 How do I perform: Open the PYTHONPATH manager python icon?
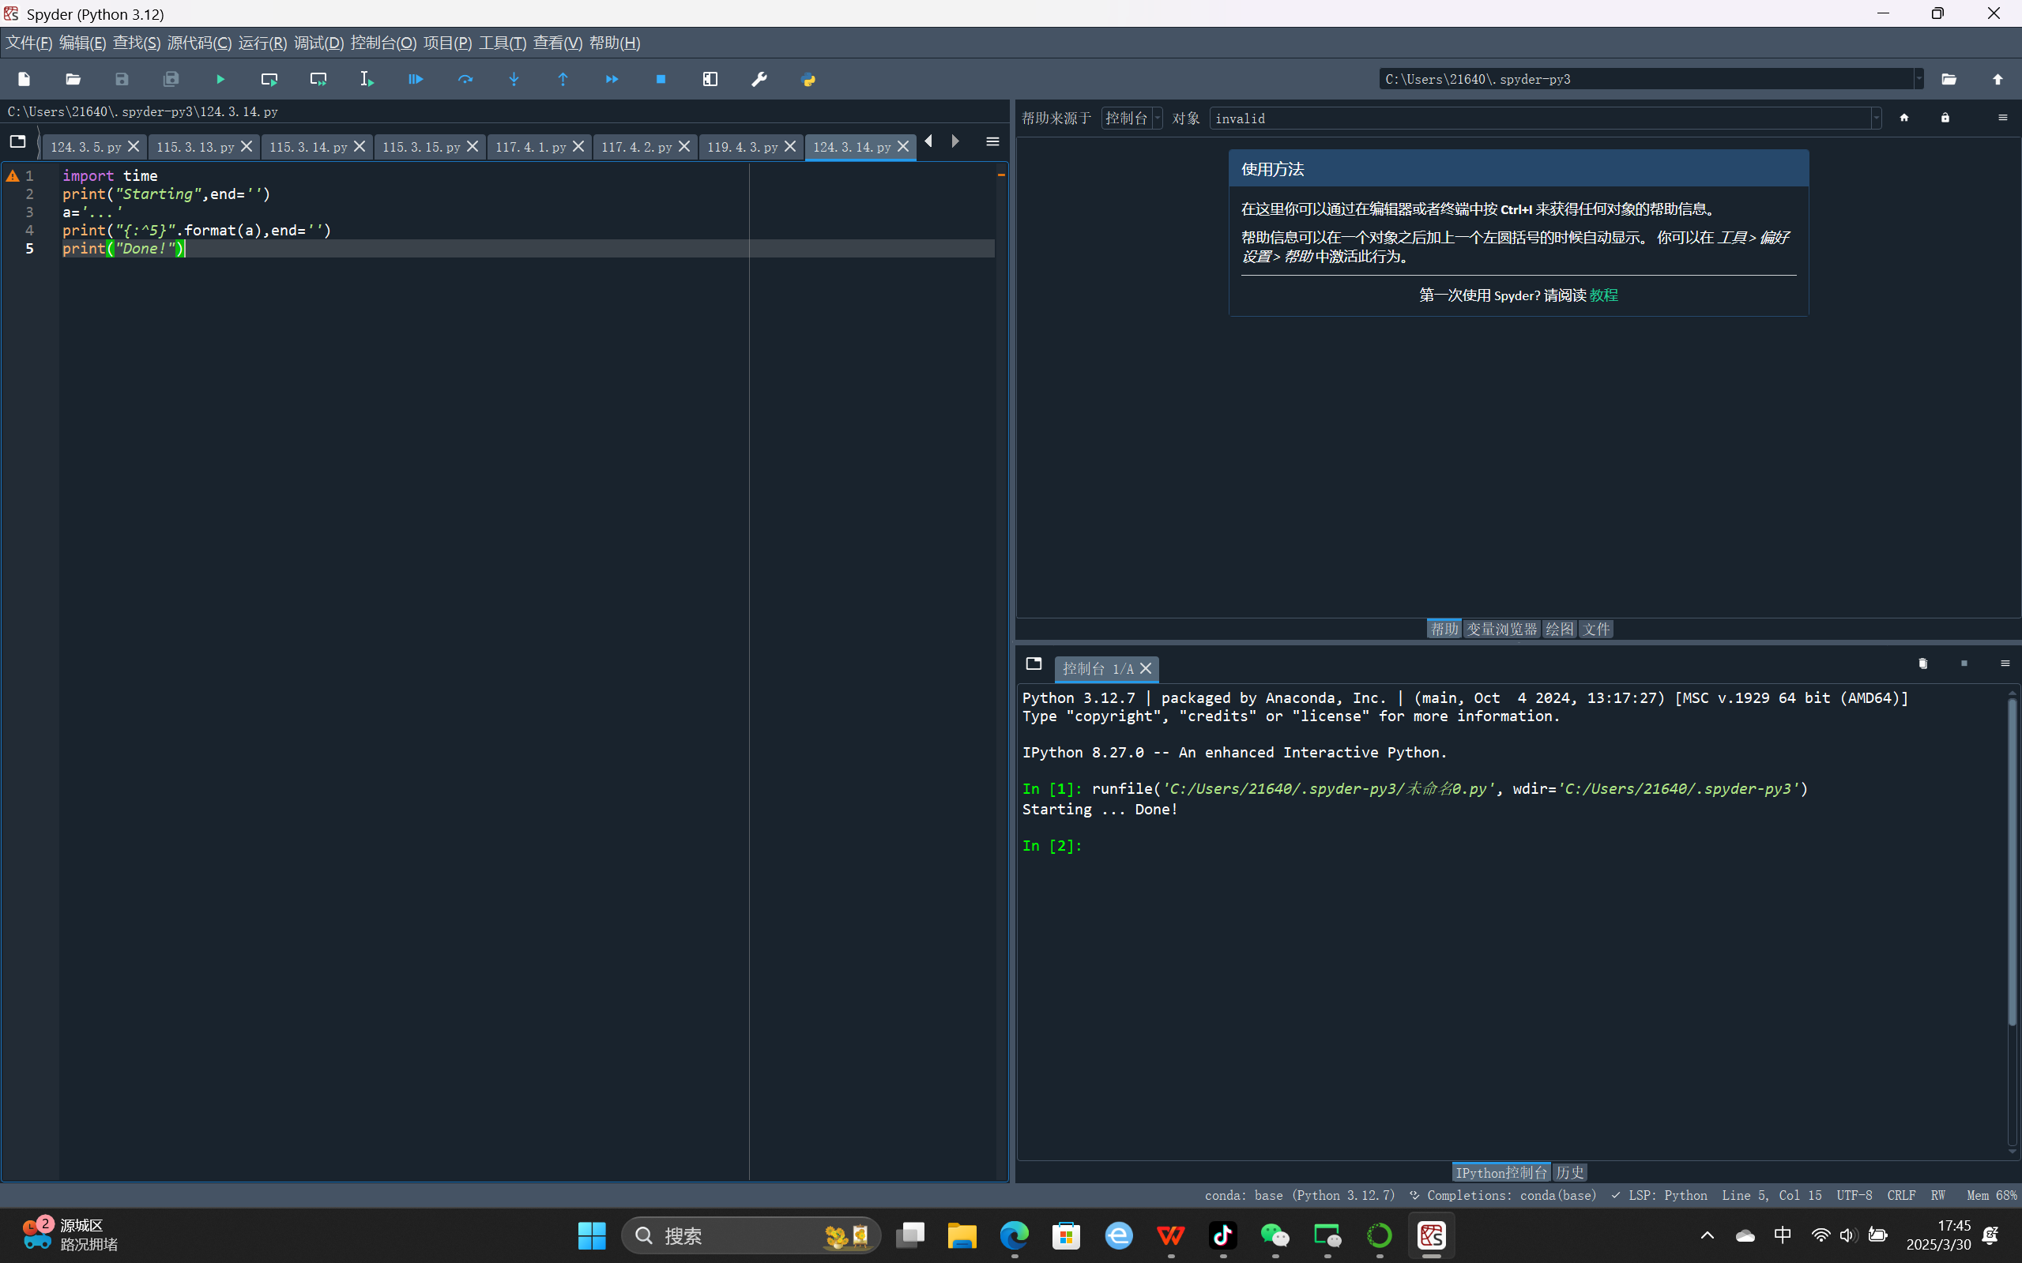pos(808,79)
